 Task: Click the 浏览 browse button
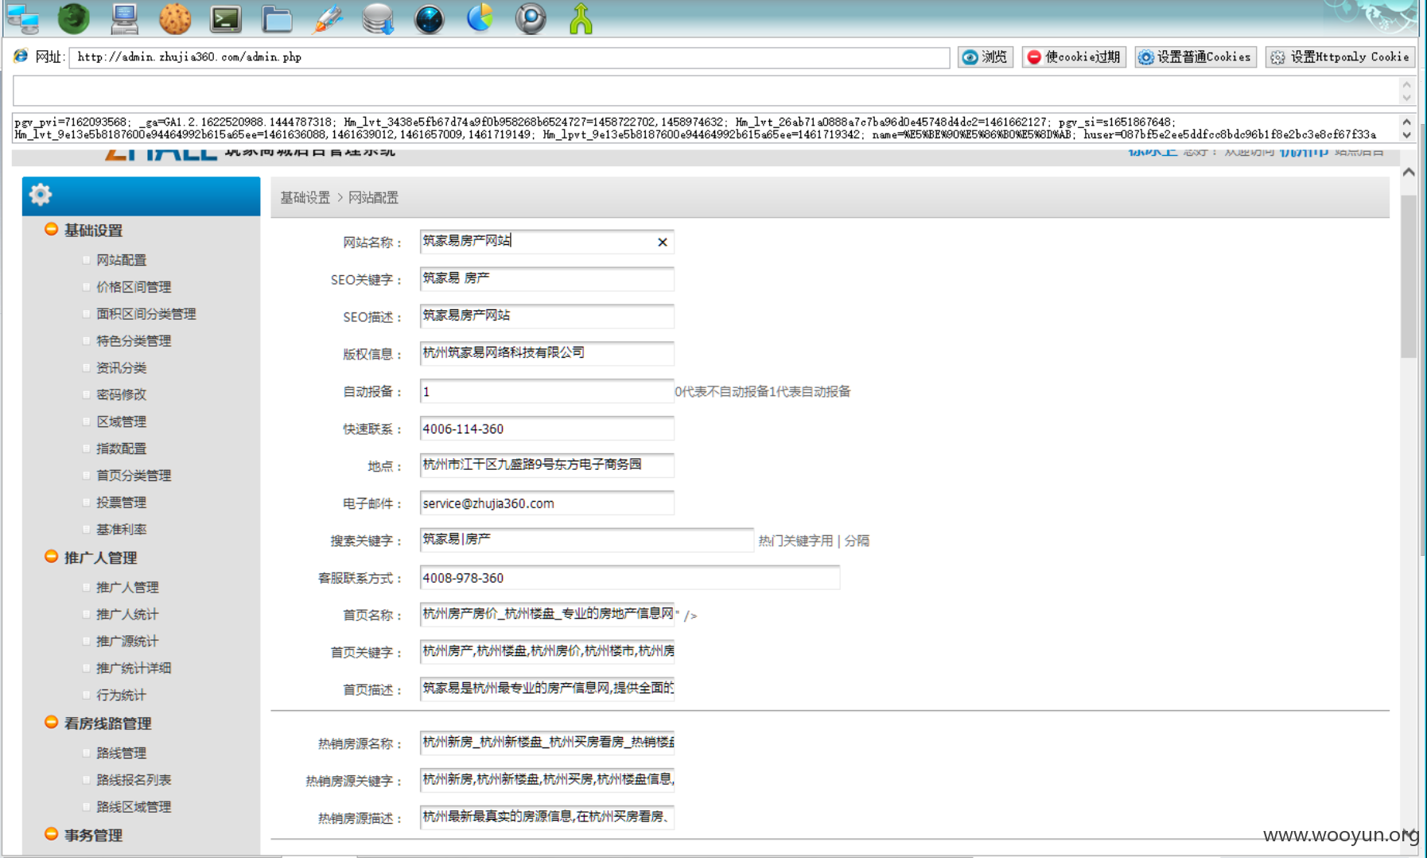coord(986,56)
